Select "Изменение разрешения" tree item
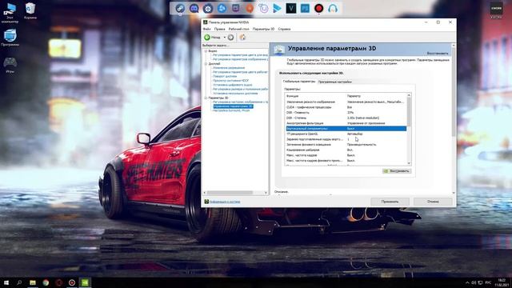Image resolution: width=512 pixels, height=288 pixels. pos(229,67)
